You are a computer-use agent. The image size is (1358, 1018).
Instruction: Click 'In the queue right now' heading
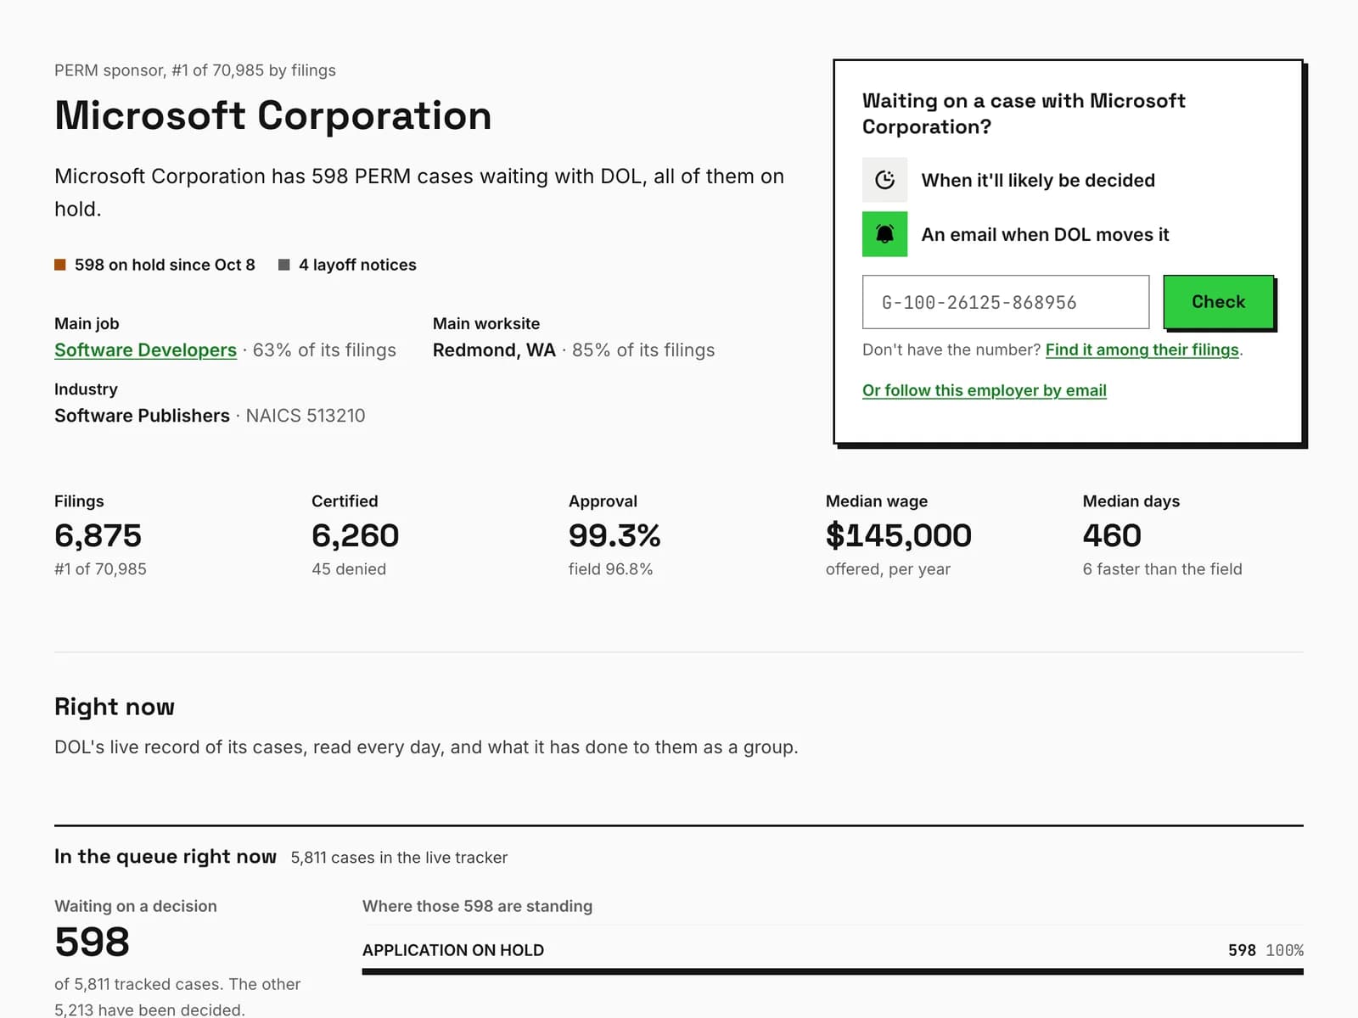tap(166, 857)
